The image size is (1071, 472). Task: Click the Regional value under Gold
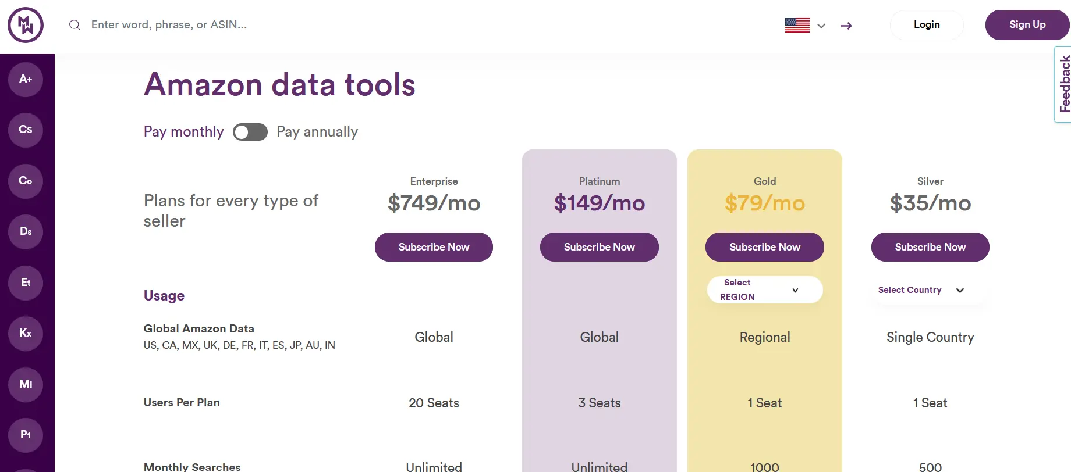(765, 337)
